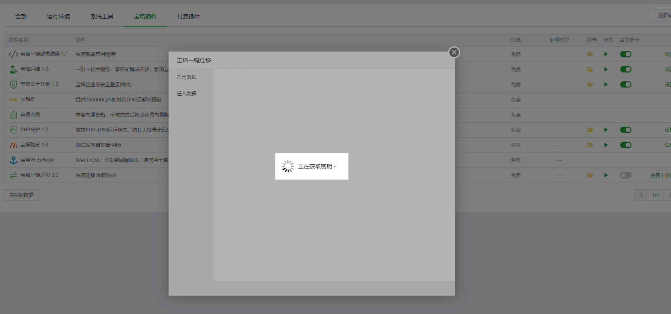Viewport: 671px width, 314px height.
Task: Click the PHP守护 shield icon
Action: click(x=14, y=130)
